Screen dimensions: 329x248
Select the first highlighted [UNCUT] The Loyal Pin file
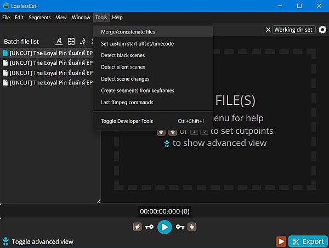47,53
